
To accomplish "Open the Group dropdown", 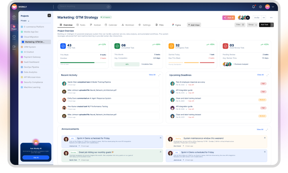I will [252, 25].
